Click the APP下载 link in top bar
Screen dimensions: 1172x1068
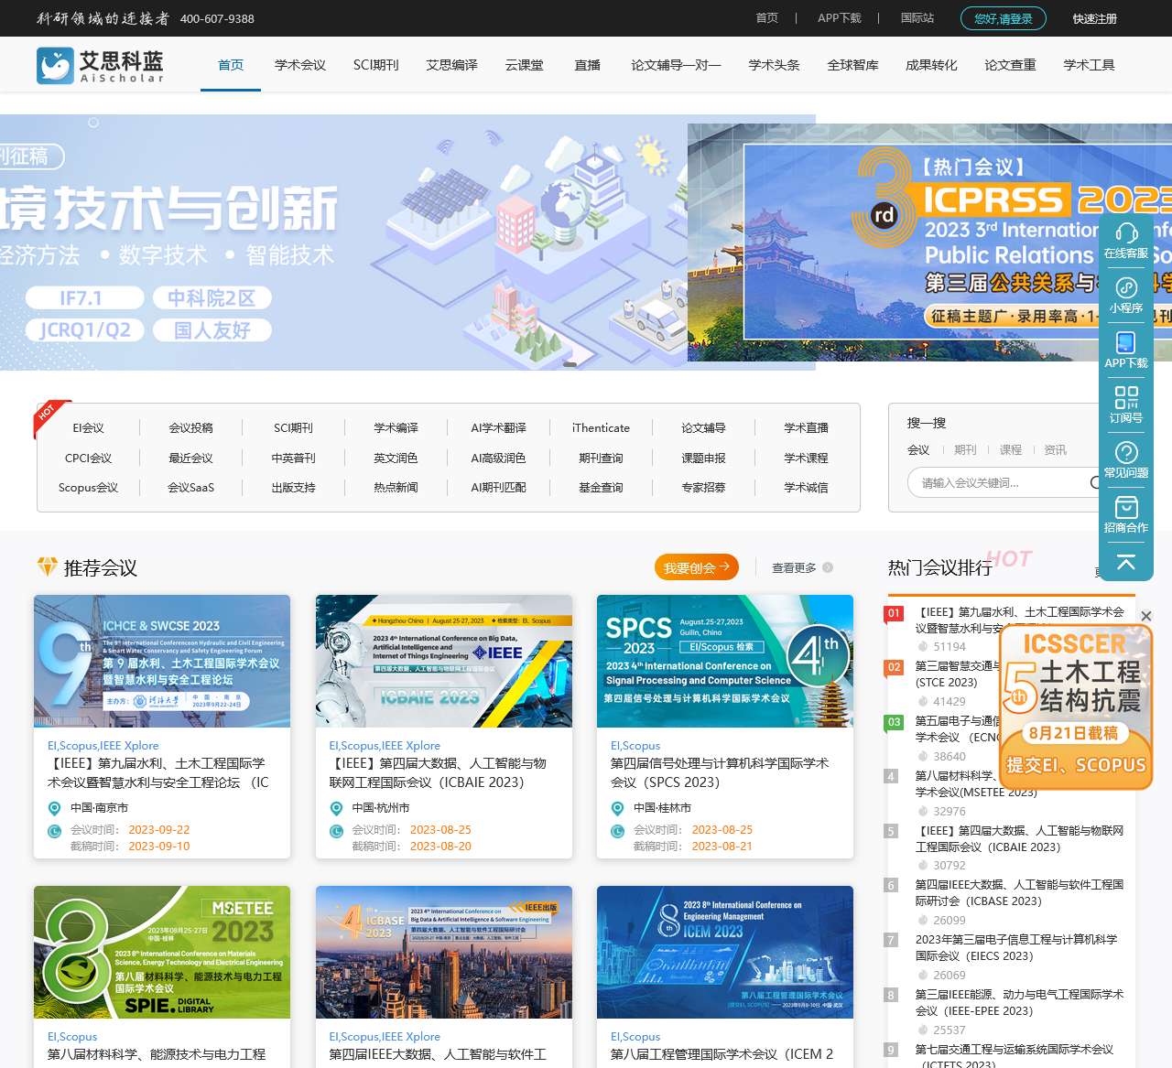840,18
